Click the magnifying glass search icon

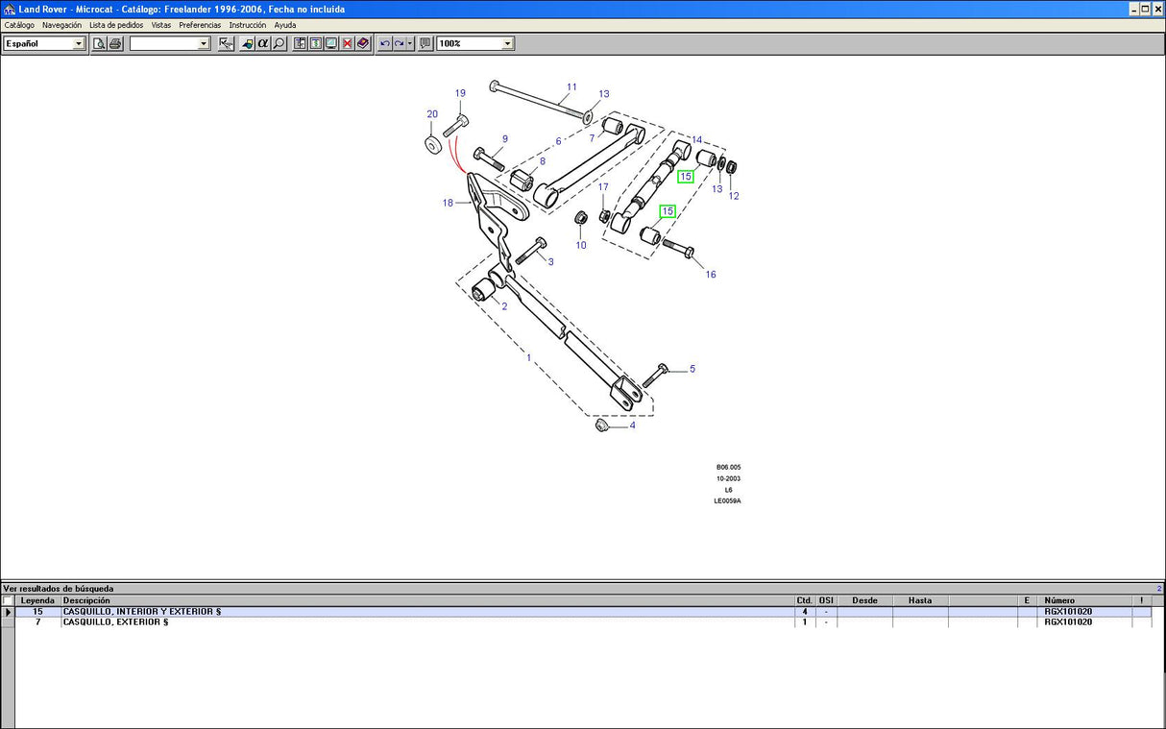(279, 43)
